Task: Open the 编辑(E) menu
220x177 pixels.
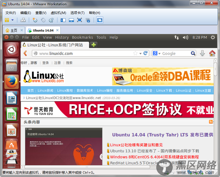Action: point(26,13)
